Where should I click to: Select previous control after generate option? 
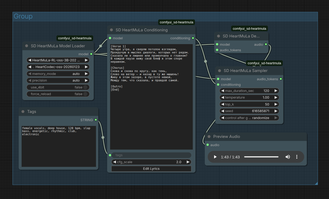[223, 118]
